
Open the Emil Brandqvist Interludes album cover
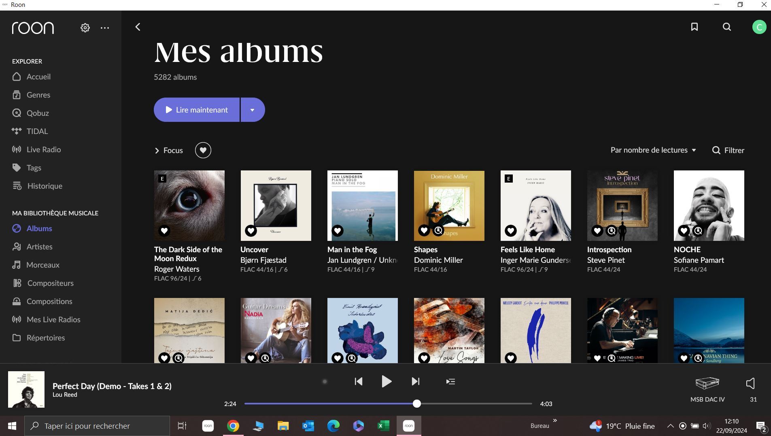(x=363, y=330)
